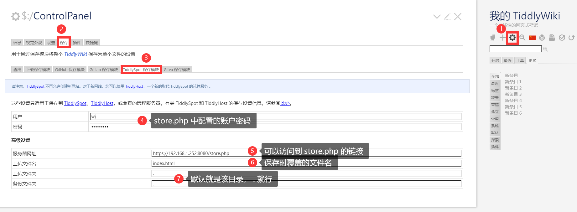Click the 此处 reference link
The height and width of the screenshot is (212, 577).
(285, 103)
